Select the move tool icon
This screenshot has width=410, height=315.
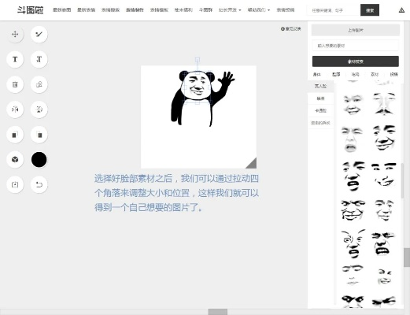[15, 34]
